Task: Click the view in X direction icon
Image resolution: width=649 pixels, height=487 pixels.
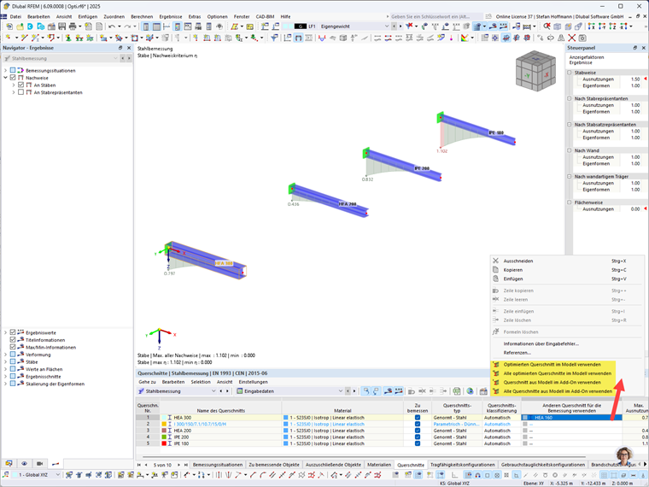Action: [x=592, y=26]
